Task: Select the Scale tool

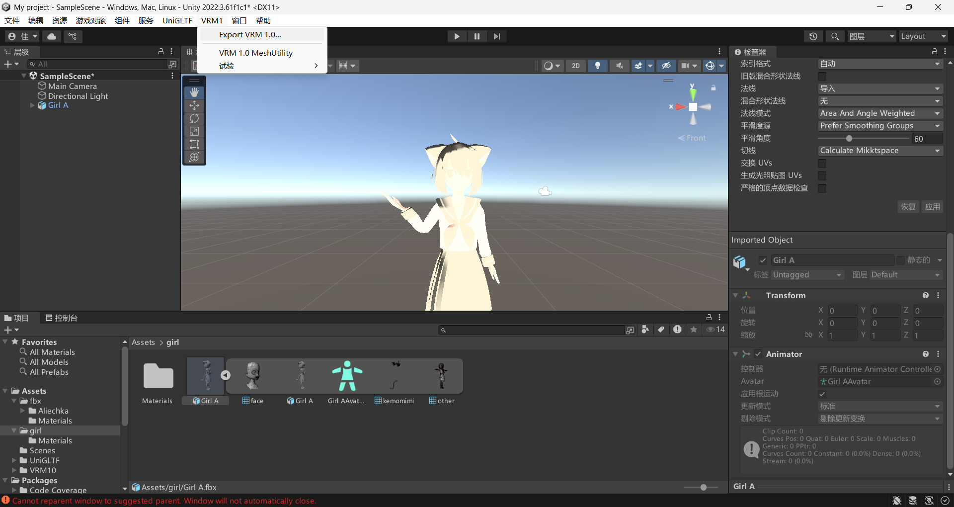Action: (x=194, y=131)
